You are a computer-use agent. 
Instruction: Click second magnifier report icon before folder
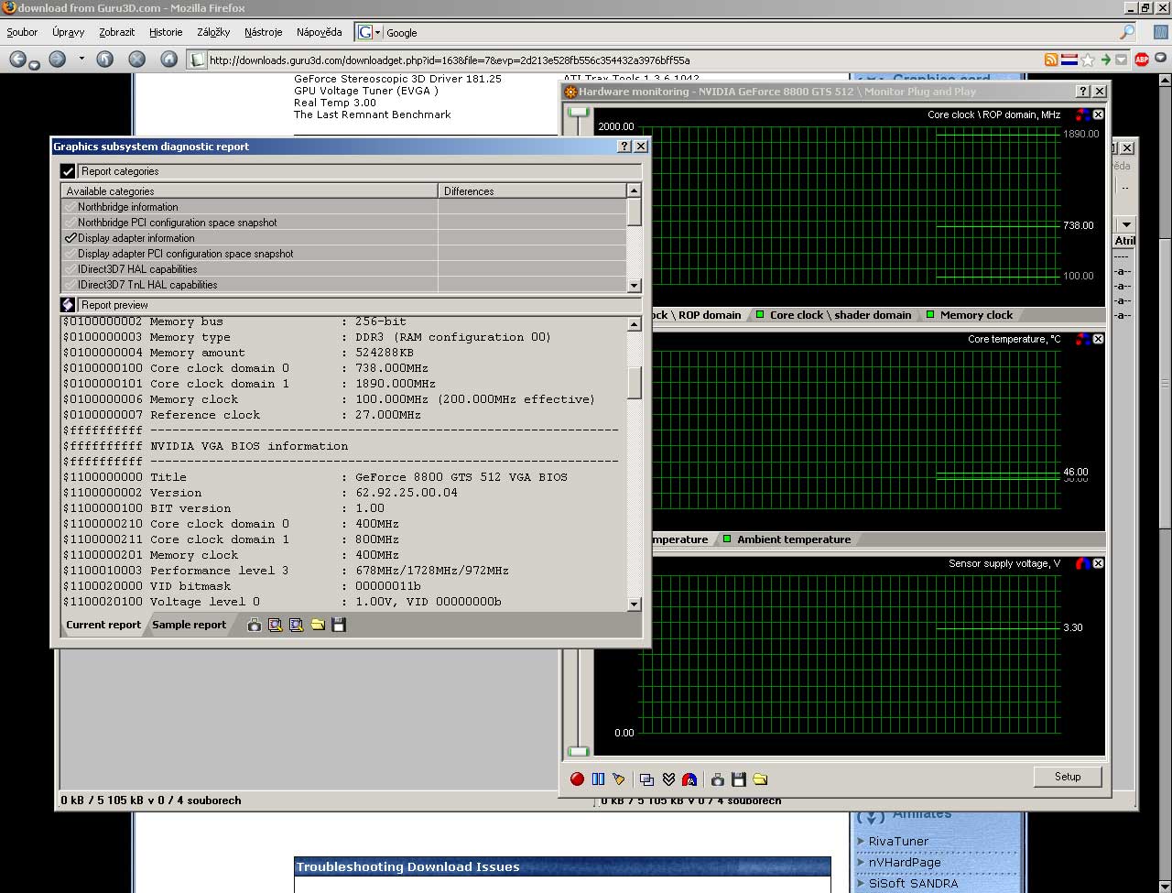pyautogui.click(x=296, y=625)
